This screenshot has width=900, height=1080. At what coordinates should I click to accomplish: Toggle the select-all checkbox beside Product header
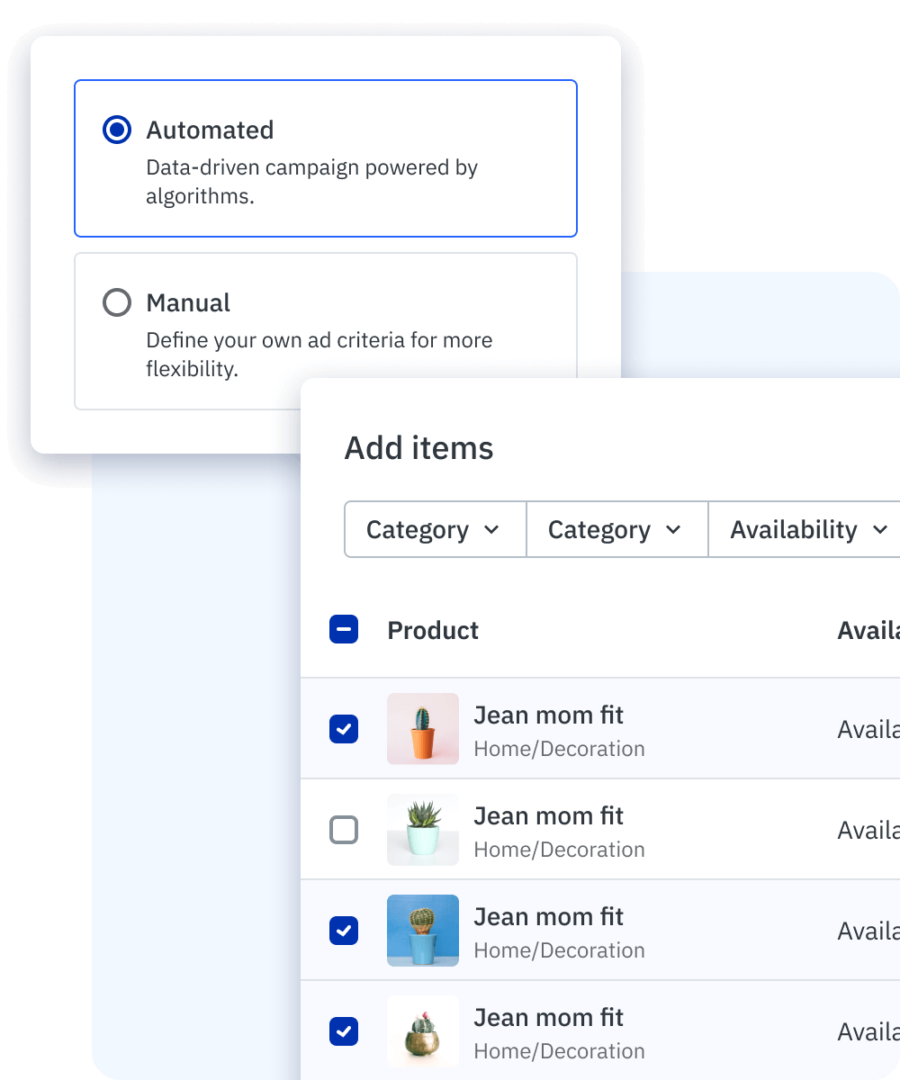click(344, 630)
